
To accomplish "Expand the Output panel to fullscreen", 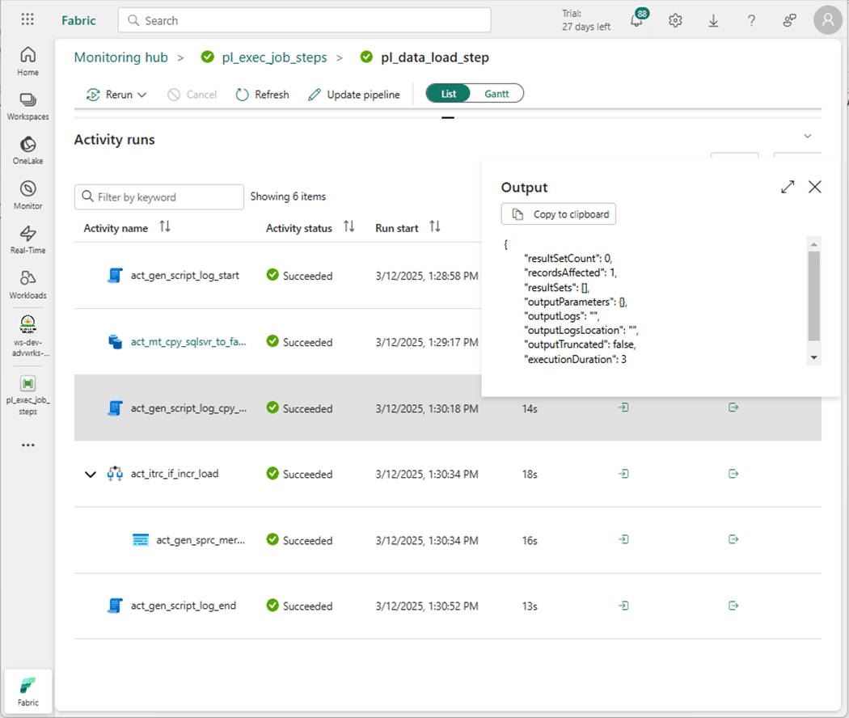I will (788, 187).
